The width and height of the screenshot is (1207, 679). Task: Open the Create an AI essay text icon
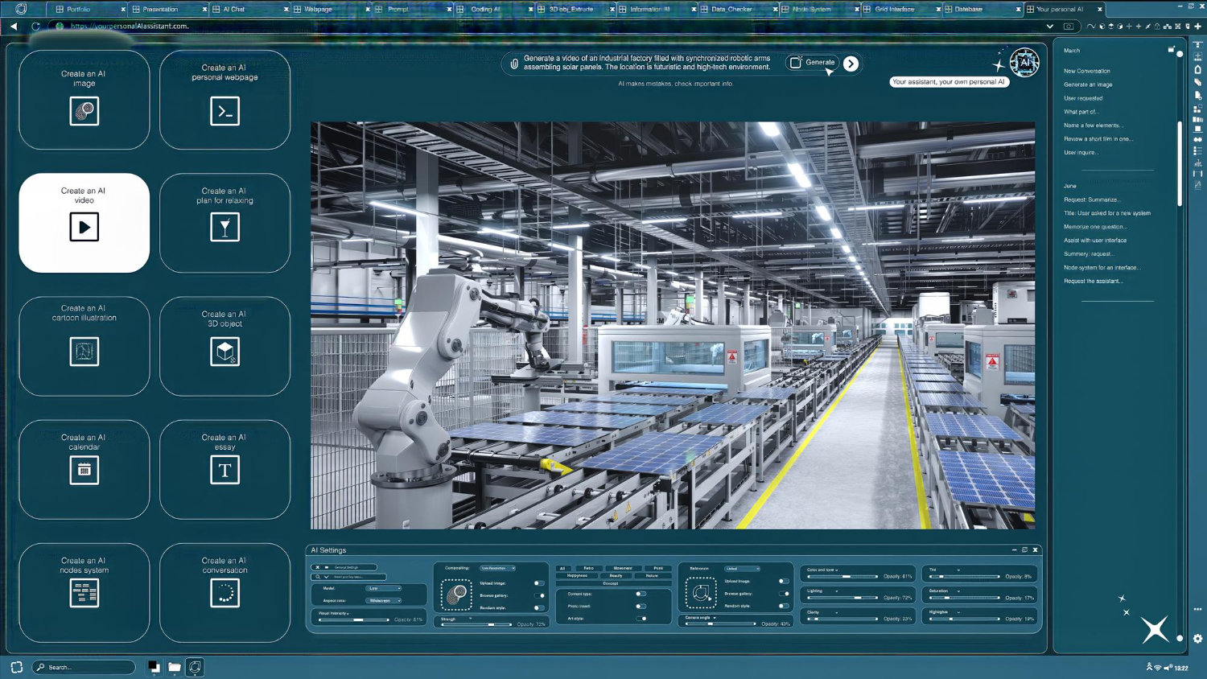(225, 470)
